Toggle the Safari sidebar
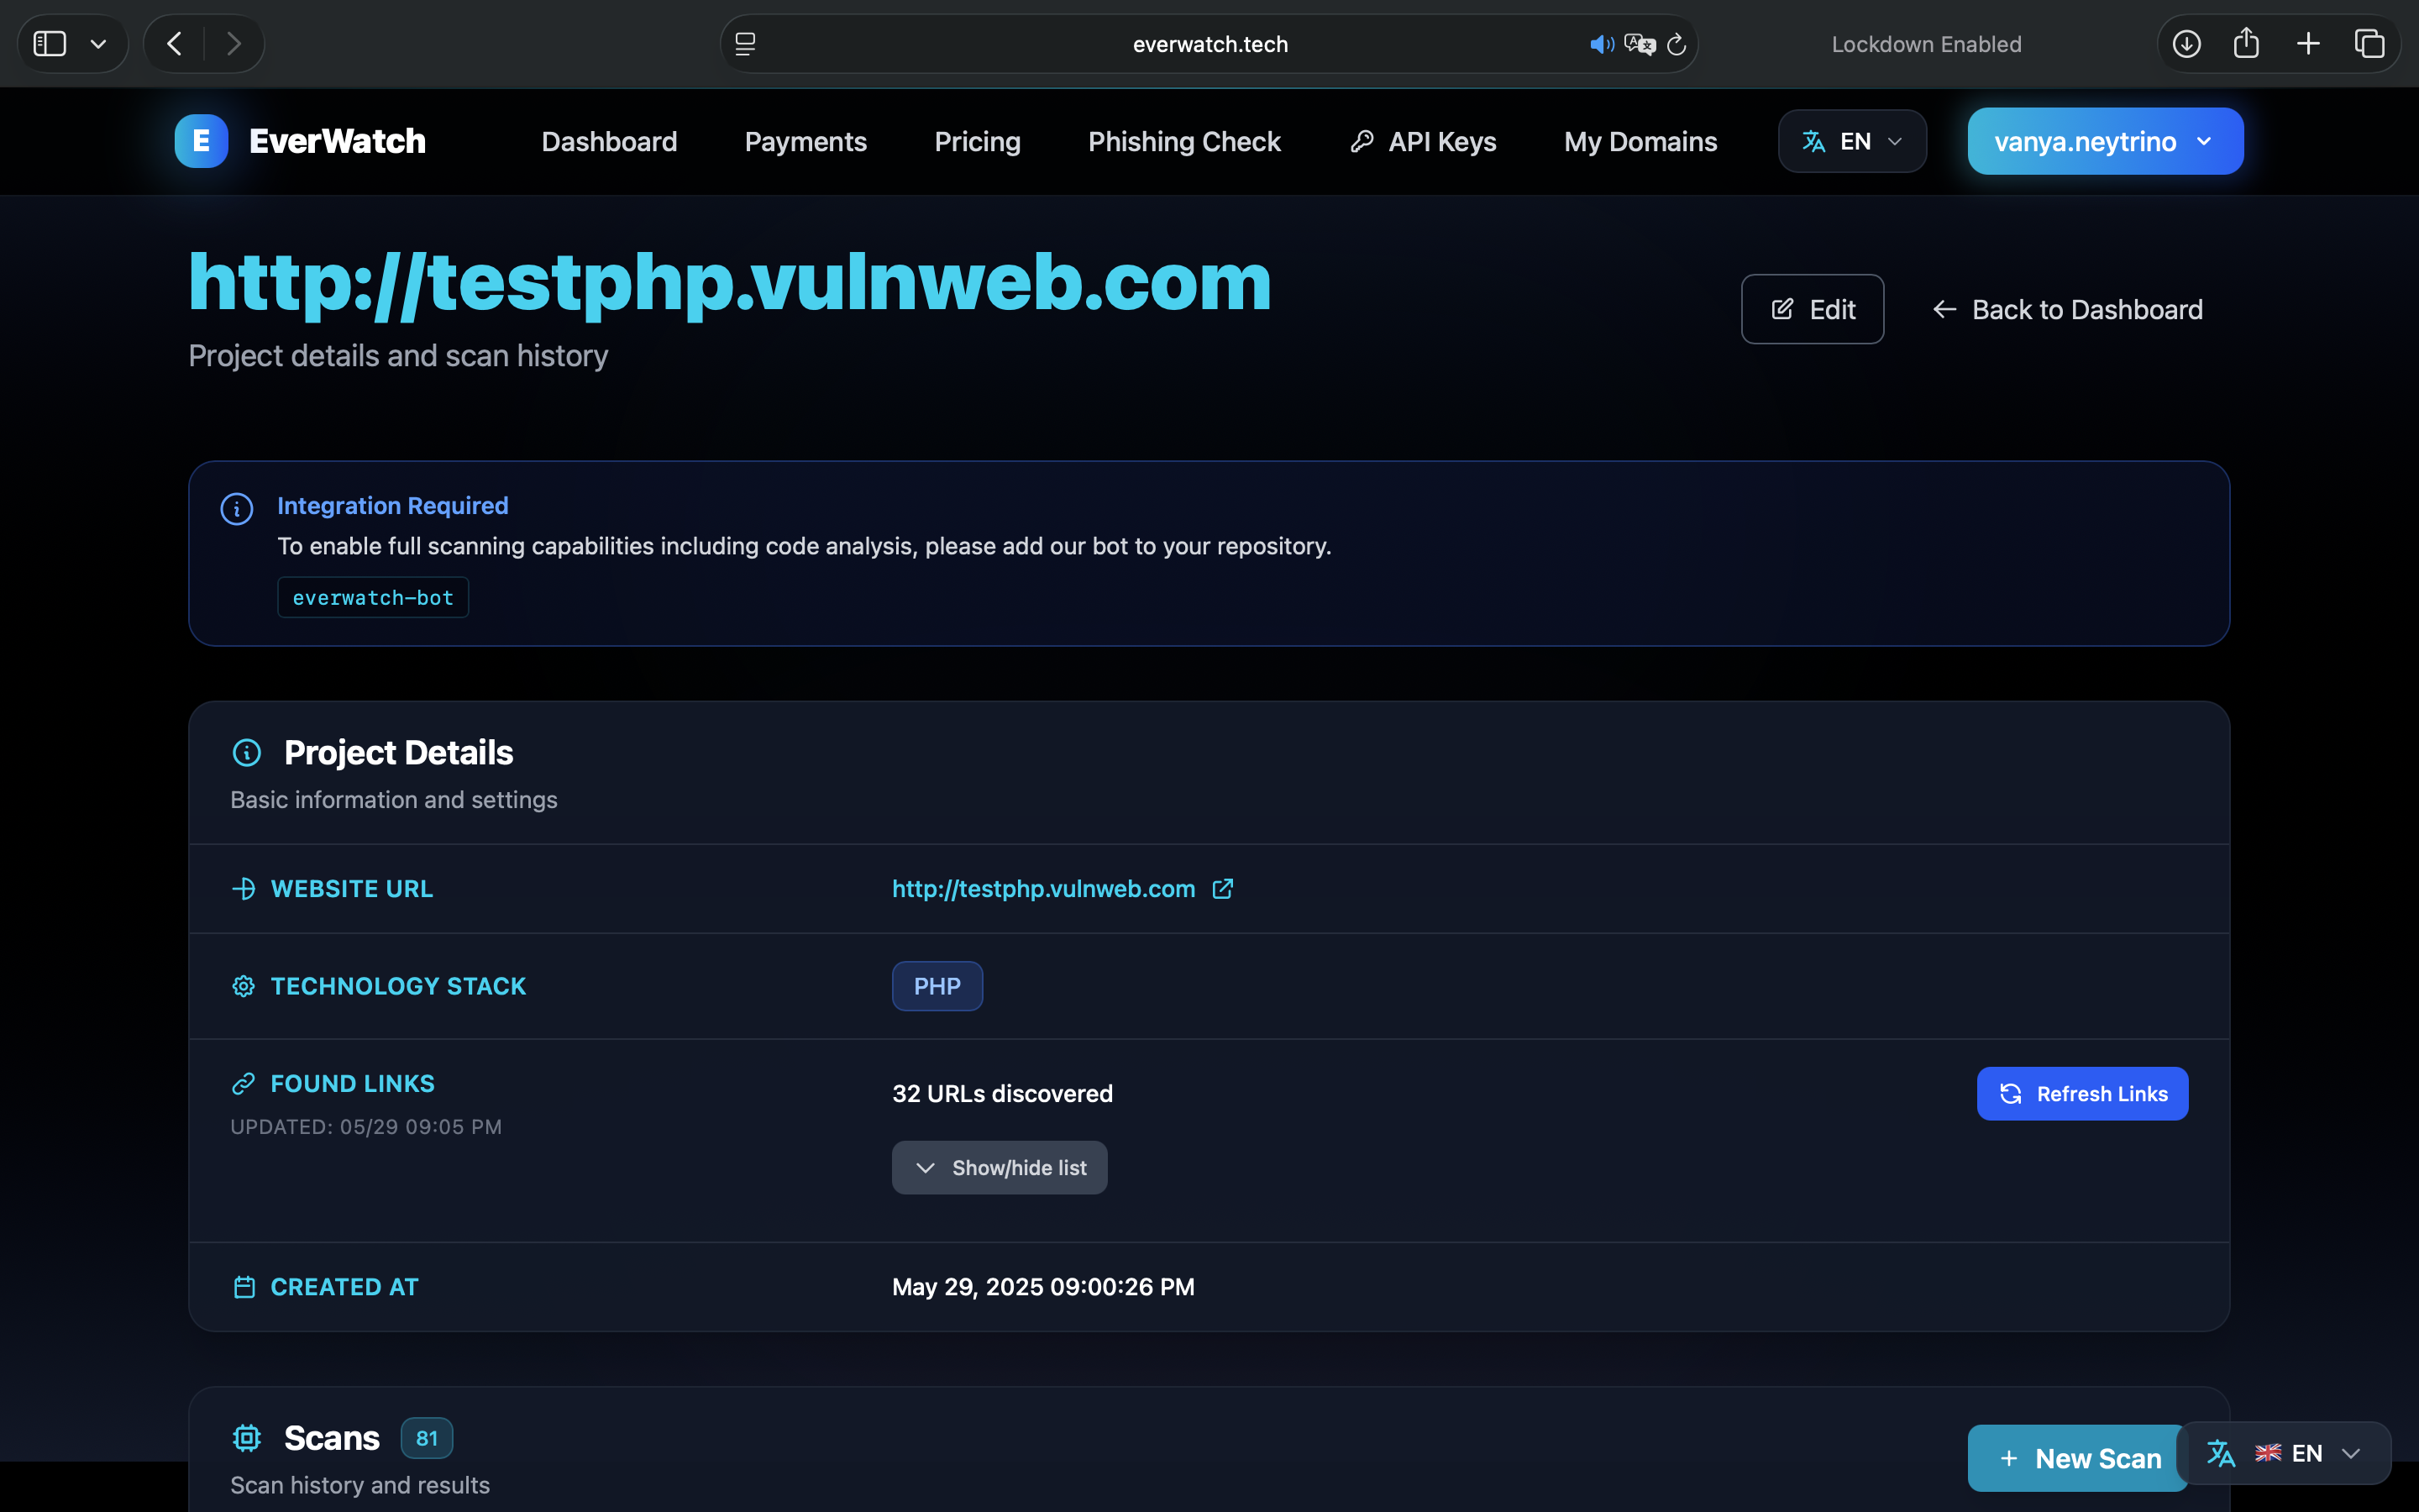 click(x=50, y=44)
